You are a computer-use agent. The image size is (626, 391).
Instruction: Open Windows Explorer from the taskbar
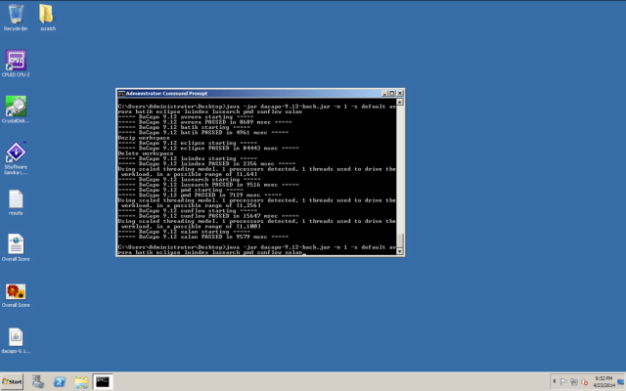(81, 382)
